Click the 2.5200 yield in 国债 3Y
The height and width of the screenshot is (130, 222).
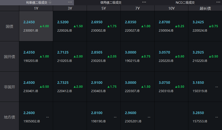(63, 22)
